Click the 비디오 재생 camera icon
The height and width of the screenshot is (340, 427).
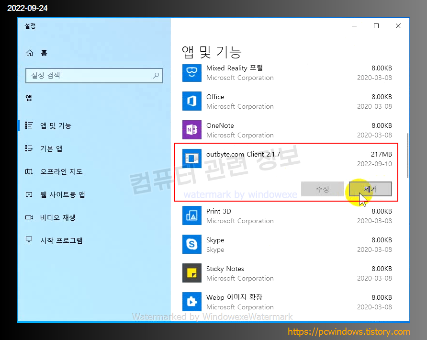[x=29, y=217]
